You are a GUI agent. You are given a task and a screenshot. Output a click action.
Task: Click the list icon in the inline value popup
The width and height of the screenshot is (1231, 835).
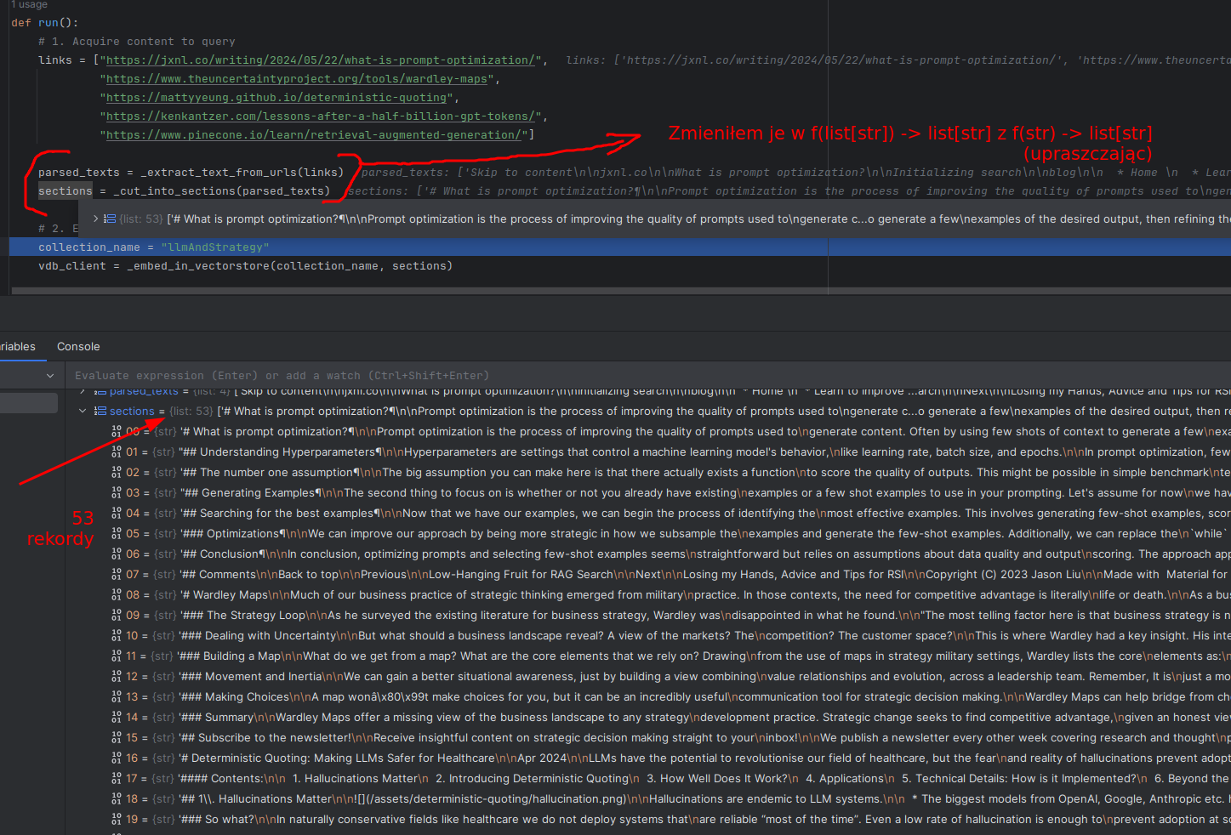[x=110, y=219]
